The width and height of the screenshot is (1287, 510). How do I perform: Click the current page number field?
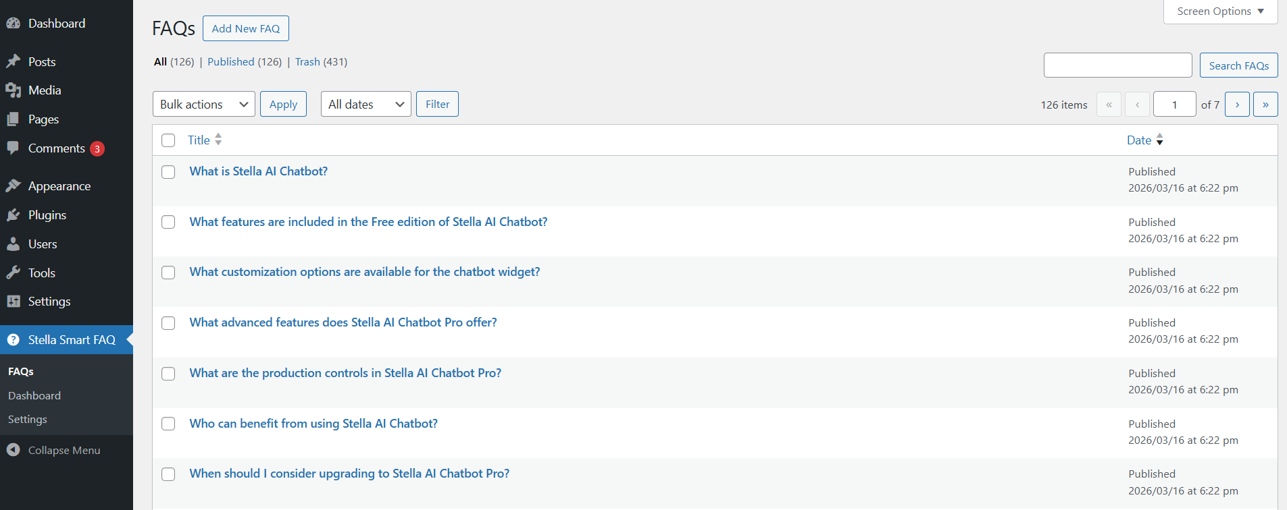pos(1174,105)
